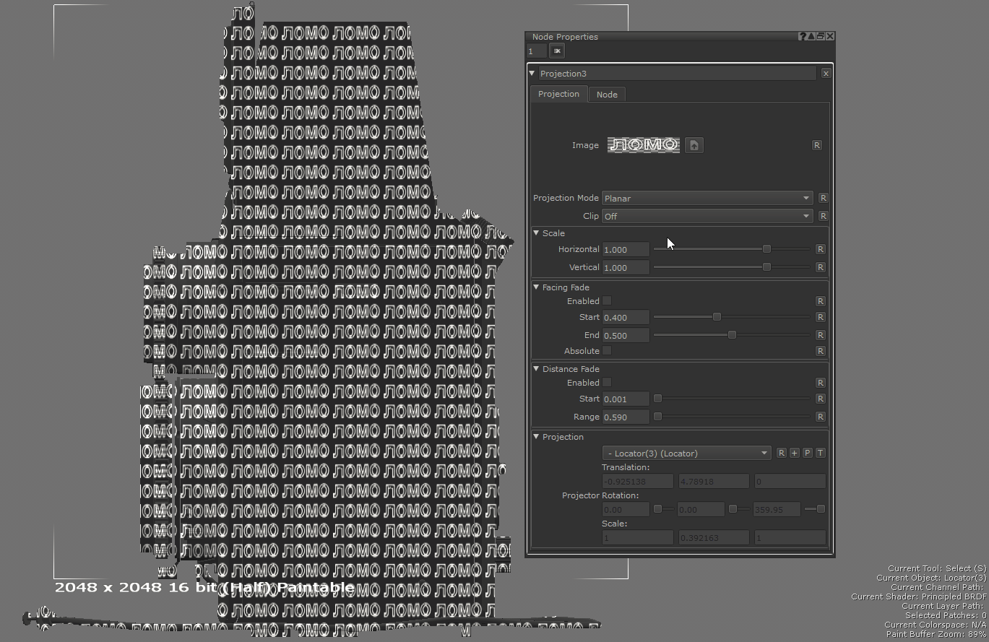Screen dimensions: 989x642
Task: Click the Facing Fade Start value field
Action: tap(625, 318)
